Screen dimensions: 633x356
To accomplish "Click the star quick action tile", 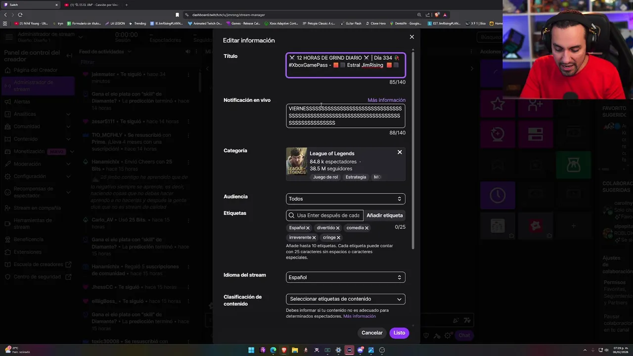I will pos(497,104).
